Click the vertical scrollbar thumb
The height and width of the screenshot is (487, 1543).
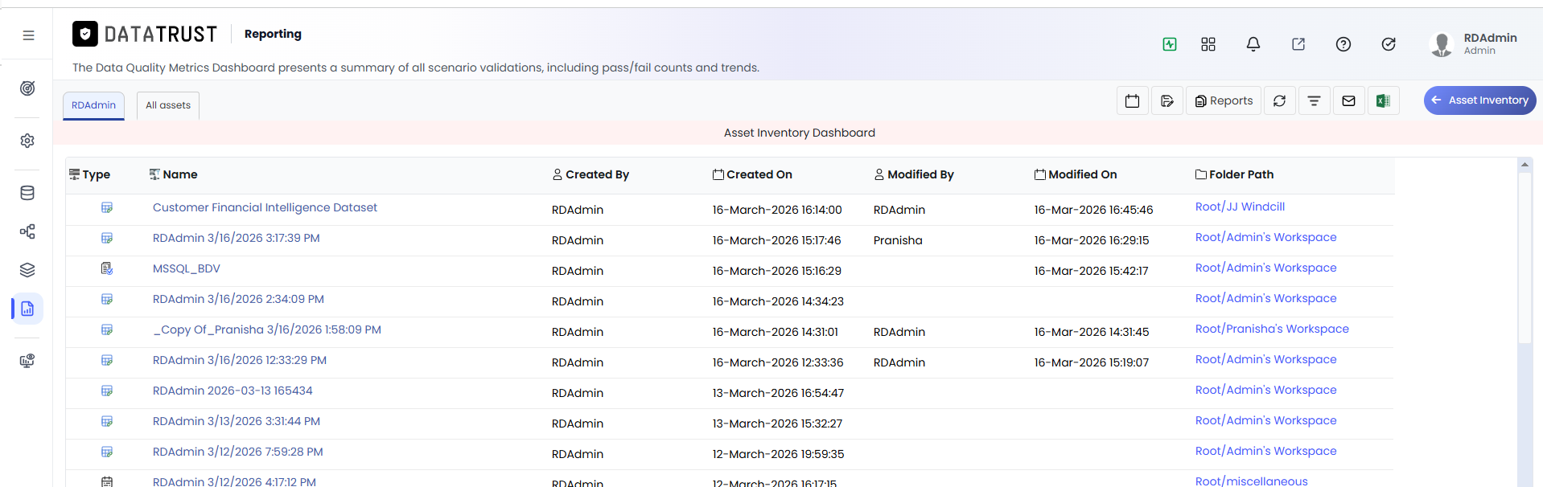pos(1524,257)
